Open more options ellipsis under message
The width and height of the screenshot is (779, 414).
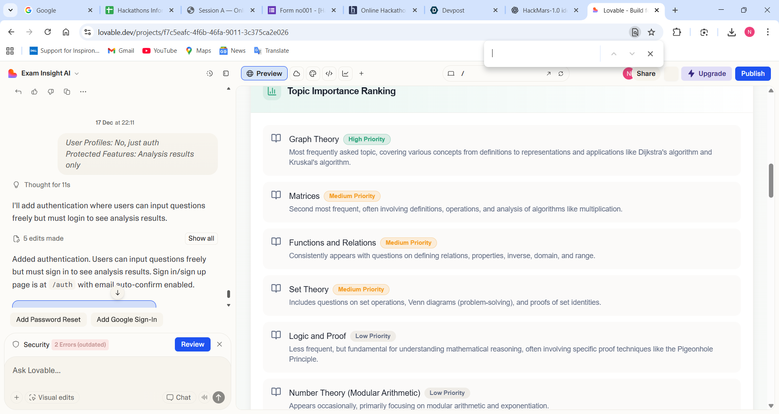coord(83,92)
